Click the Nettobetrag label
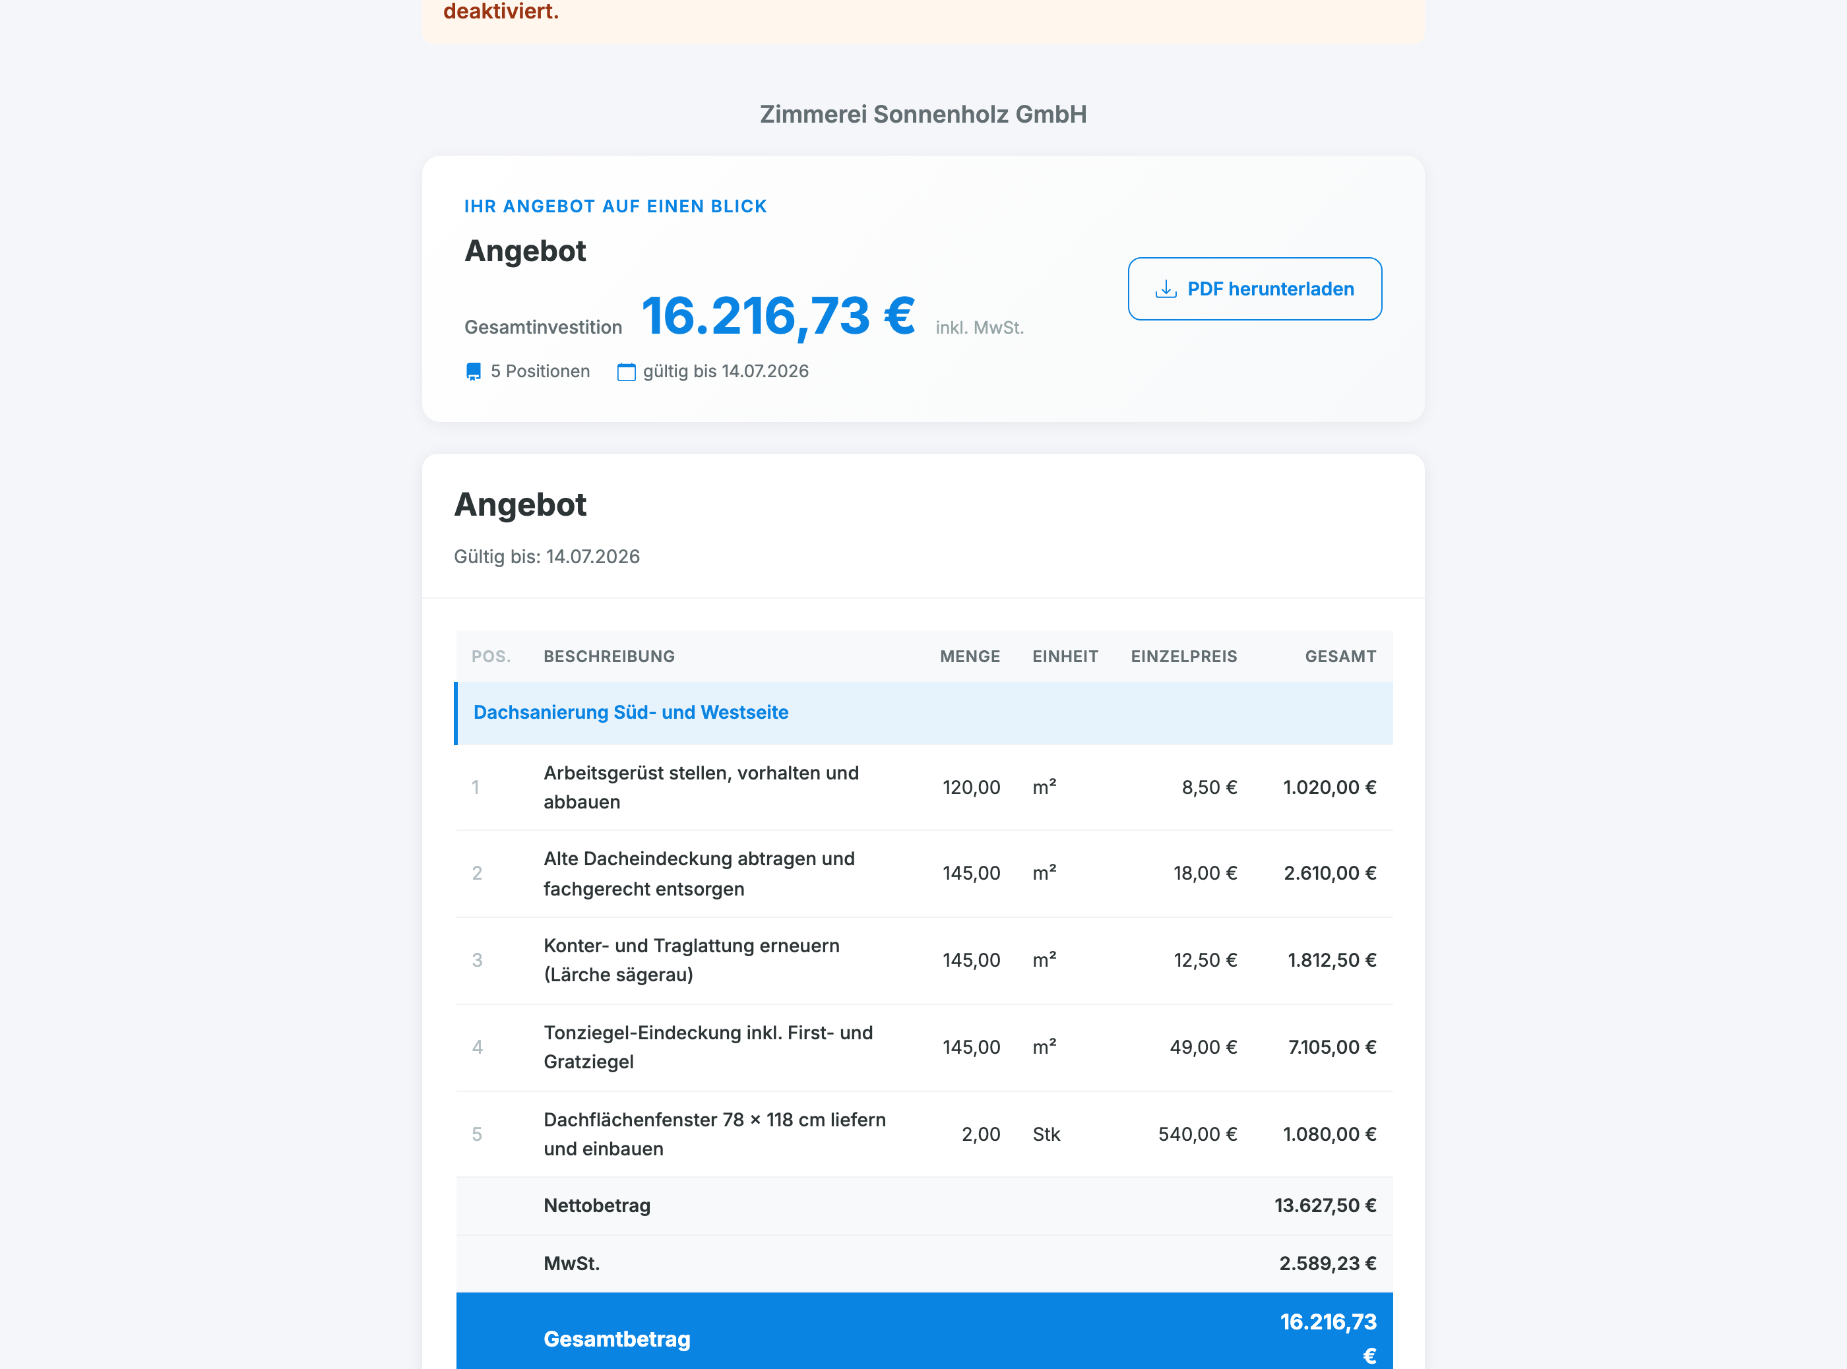1847x1369 pixels. pos(597,1205)
